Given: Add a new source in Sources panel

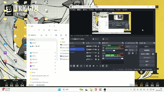Looking at the screenshot, I should pyautogui.click(x=87, y=66).
